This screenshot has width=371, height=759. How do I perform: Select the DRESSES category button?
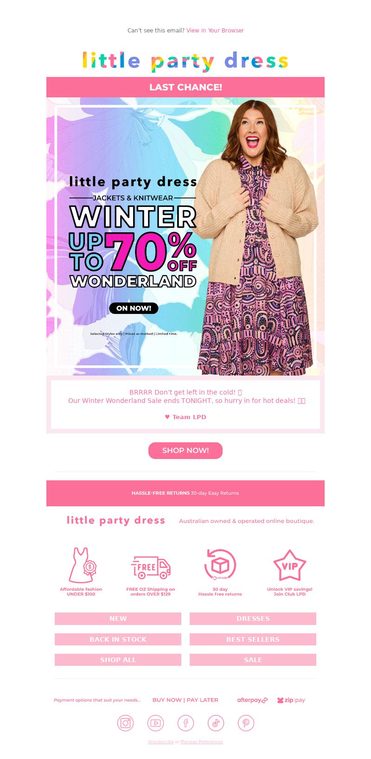tap(253, 619)
